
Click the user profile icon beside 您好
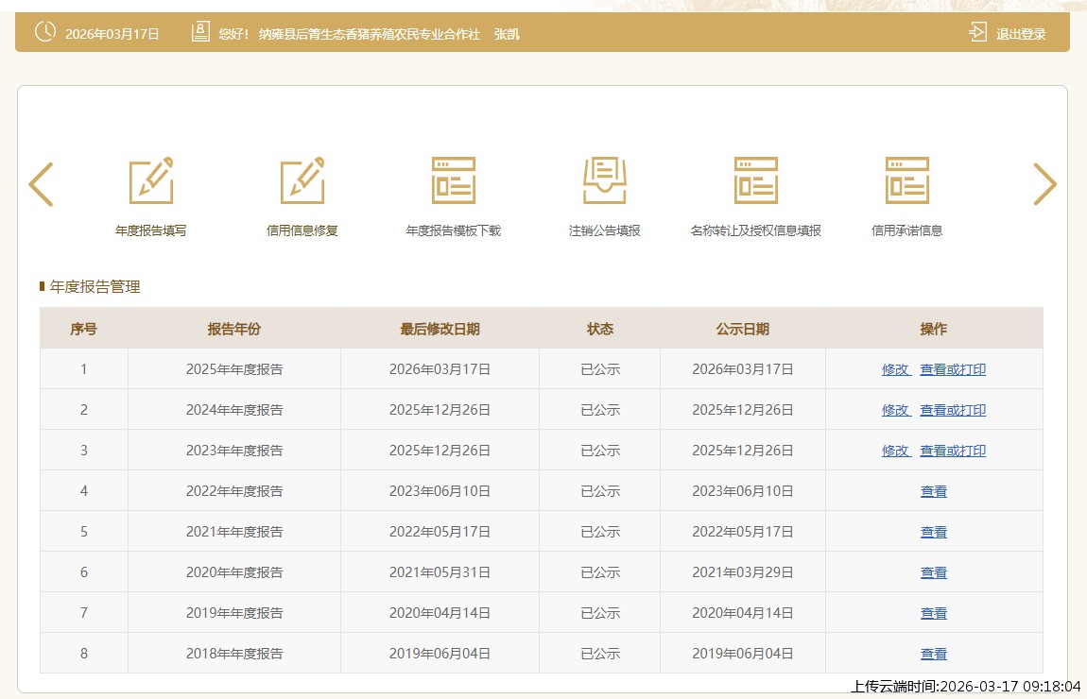(x=200, y=33)
